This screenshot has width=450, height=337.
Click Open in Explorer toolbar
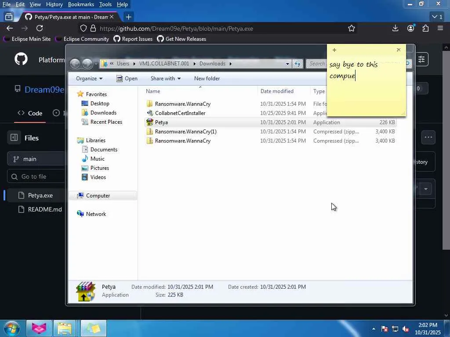point(127,79)
